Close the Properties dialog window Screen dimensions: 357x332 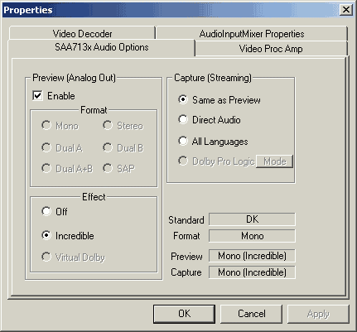point(346,10)
